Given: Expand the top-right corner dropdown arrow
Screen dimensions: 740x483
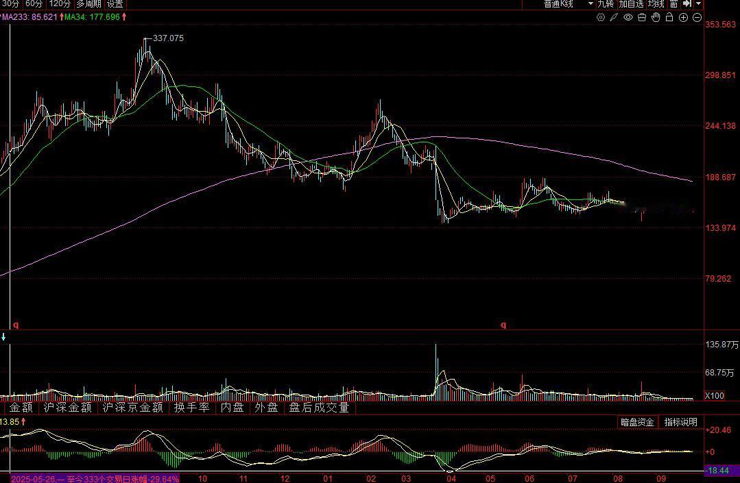Looking at the screenshot, I should (699, 4).
